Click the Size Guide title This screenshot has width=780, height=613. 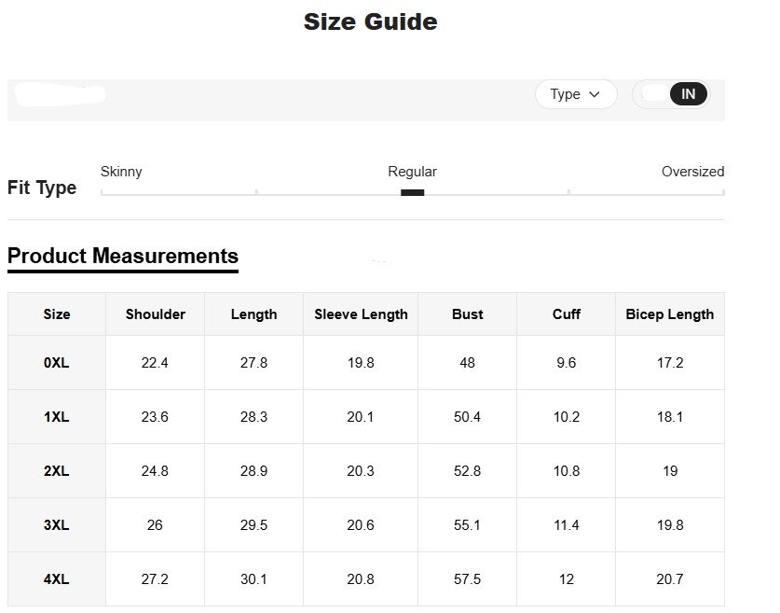[x=370, y=21]
